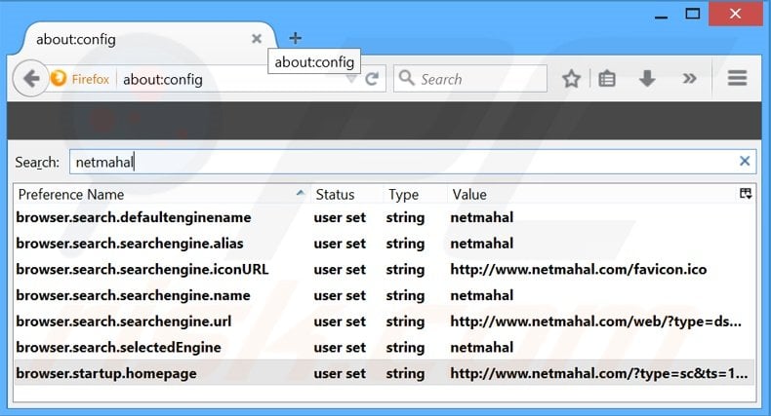771x416 pixels.
Task: Maximize the Firefox window
Action: 693,14
